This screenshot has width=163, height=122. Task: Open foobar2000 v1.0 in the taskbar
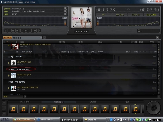48,120
